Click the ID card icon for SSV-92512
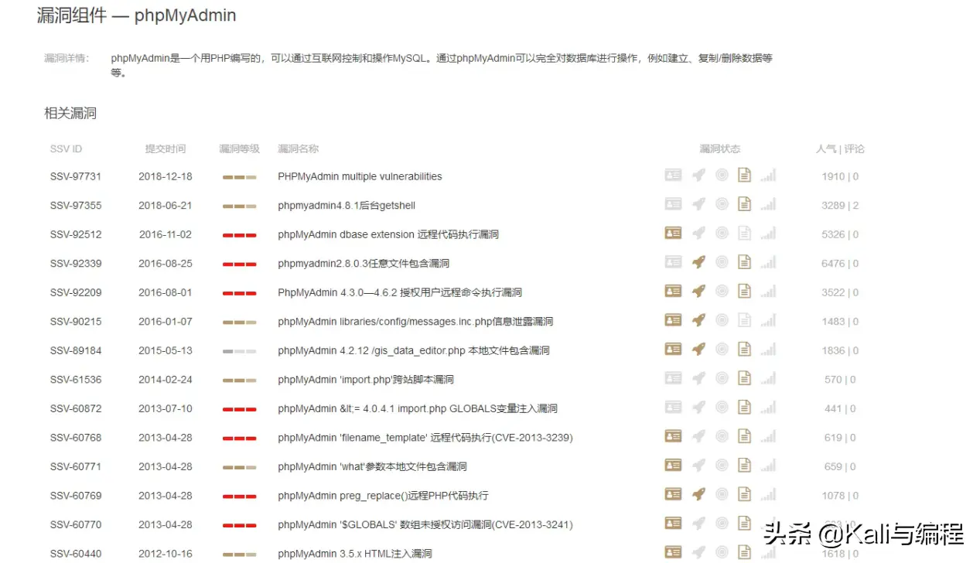980x563 pixels. (673, 234)
